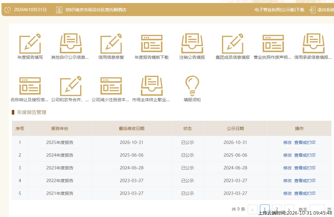Click 修改 for the 2022年度报告 row

pyautogui.click(x=287, y=181)
